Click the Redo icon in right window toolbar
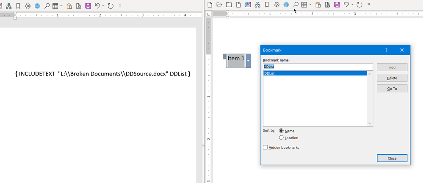423x183 pixels. (359, 5)
